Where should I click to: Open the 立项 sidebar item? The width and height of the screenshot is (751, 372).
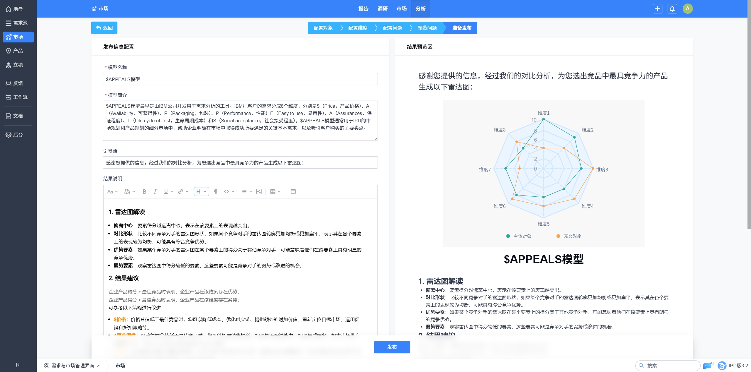(18, 65)
